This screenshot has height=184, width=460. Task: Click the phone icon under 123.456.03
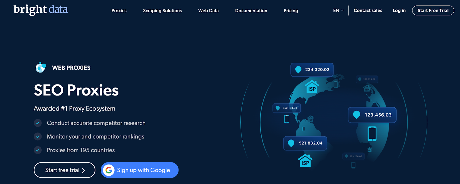coord(372,134)
